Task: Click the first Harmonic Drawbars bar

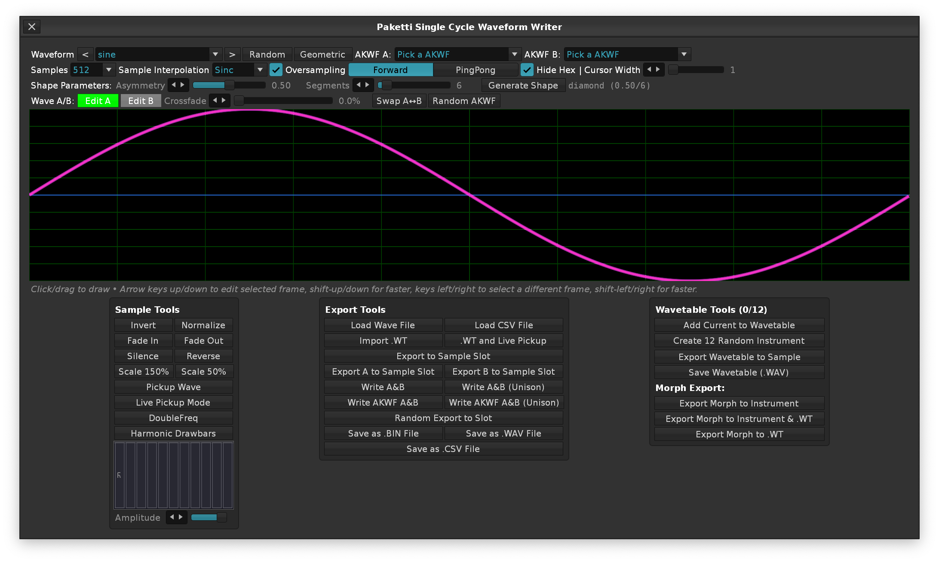Action: (x=120, y=475)
